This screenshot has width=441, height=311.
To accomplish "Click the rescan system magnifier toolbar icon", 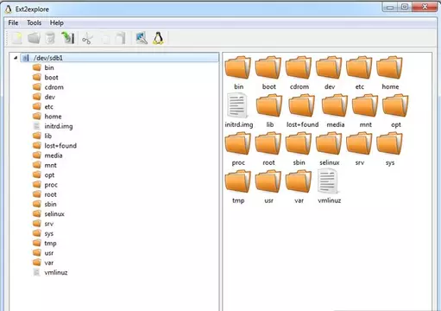I will [x=142, y=38].
